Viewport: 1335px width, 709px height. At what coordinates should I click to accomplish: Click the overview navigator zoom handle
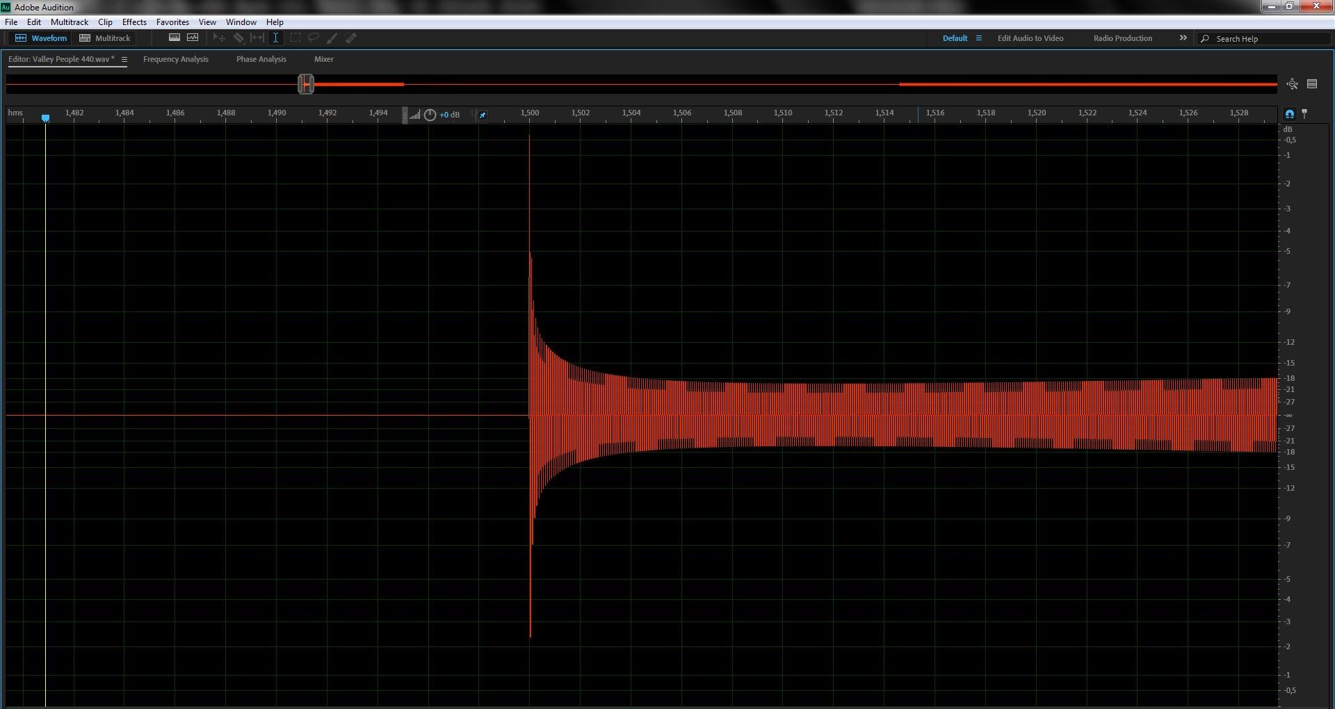[x=306, y=84]
